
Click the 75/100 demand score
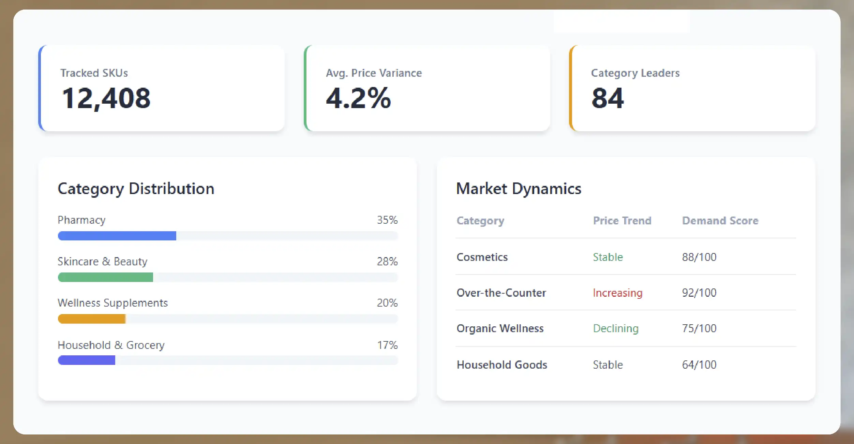(699, 328)
